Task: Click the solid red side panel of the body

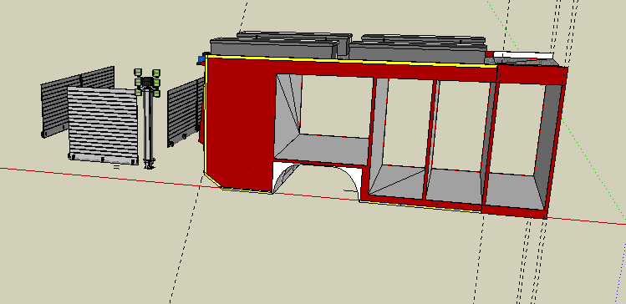Action: click(x=240, y=124)
